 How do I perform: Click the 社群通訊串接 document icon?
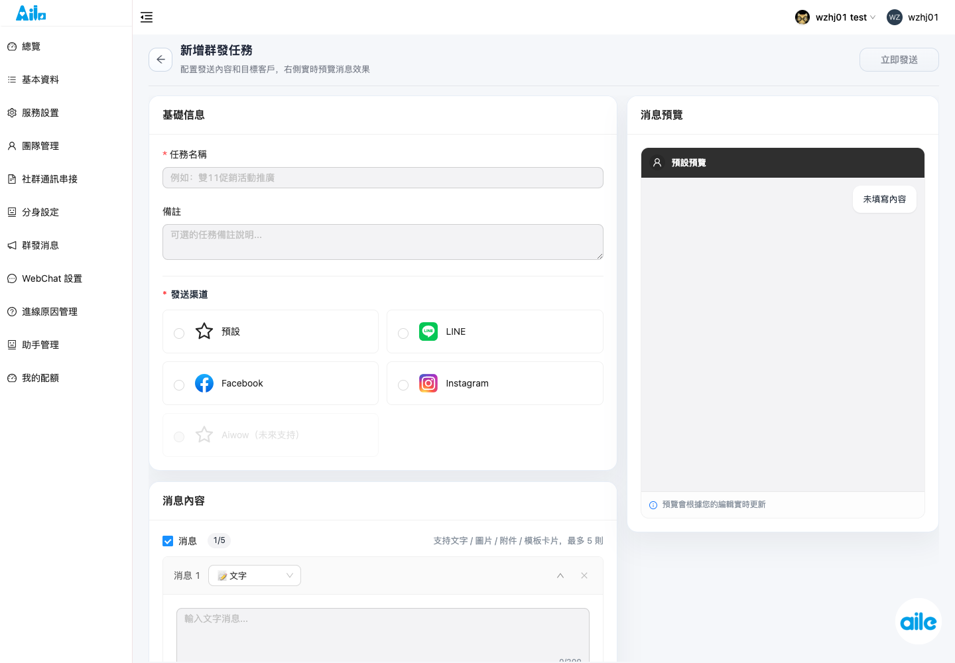pos(12,179)
